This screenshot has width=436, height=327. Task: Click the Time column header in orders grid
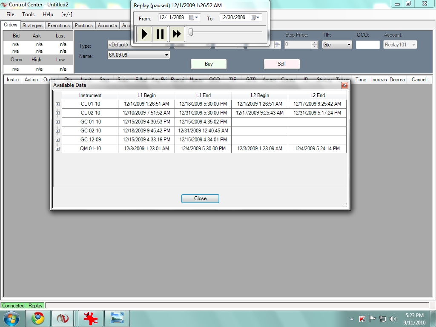click(361, 80)
